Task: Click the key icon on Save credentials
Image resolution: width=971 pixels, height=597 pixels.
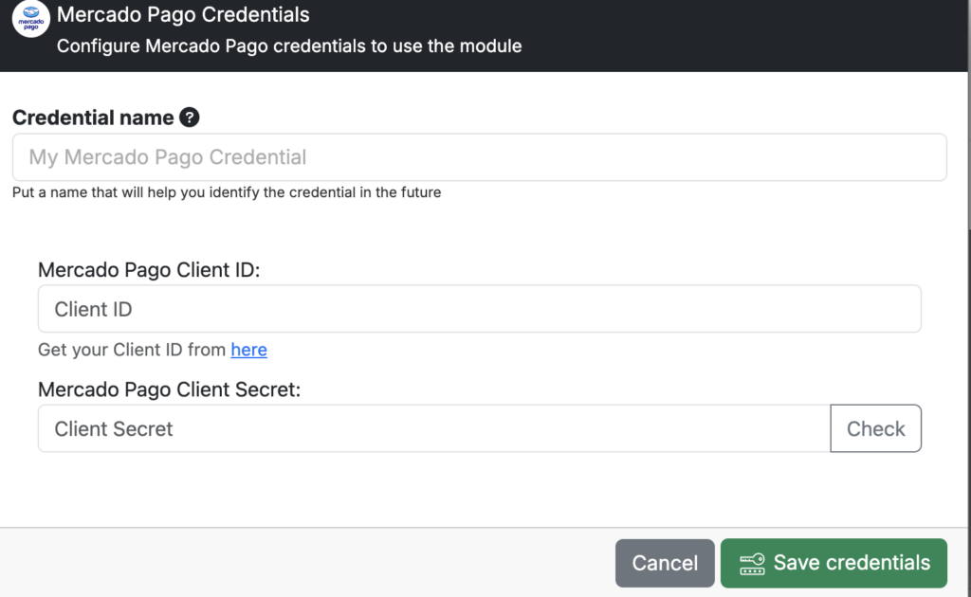Action: click(x=752, y=563)
